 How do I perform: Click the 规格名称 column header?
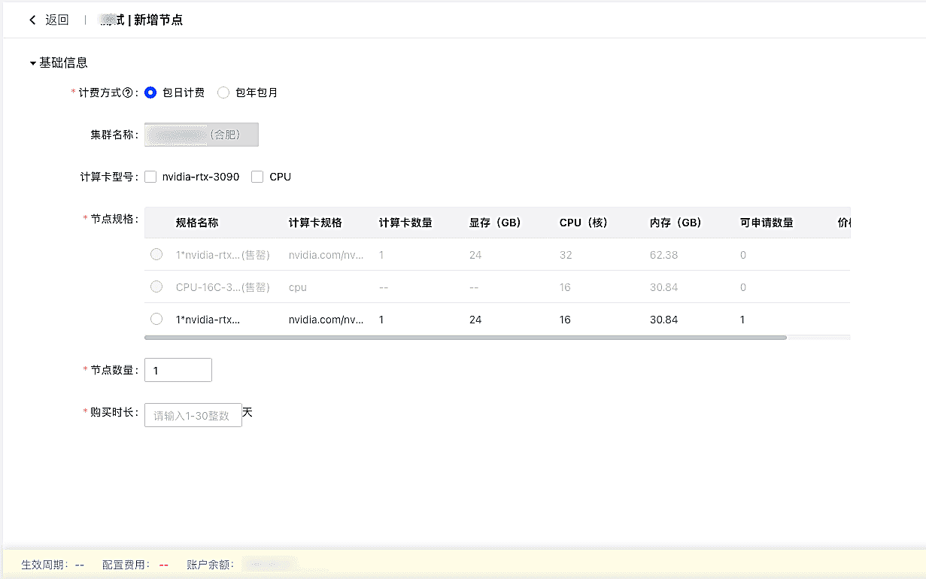pyautogui.click(x=197, y=223)
